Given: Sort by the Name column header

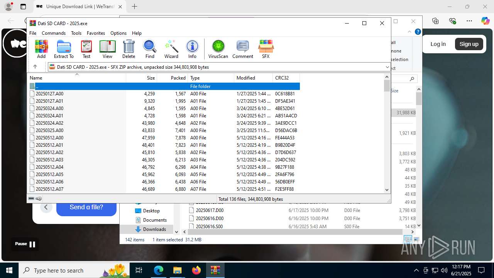Looking at the screenshot, I should coord(77,78).
